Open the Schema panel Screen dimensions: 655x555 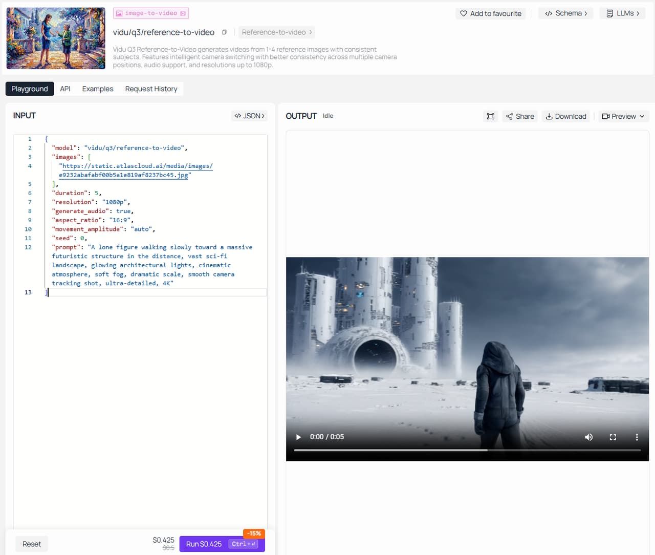tap(565, 13)
